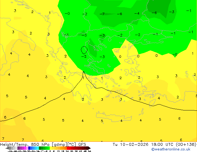This screenshot has height=152, width=197.
Task: Click the Crete island outline on the map
Action: 114,117
